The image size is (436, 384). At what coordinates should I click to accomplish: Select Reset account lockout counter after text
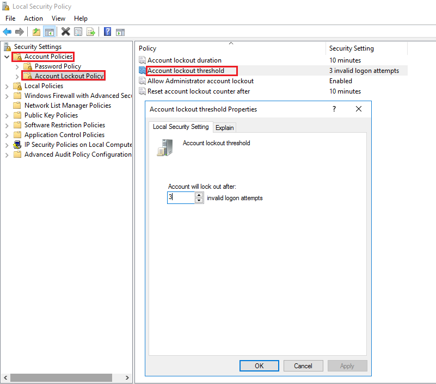(199, 91)
